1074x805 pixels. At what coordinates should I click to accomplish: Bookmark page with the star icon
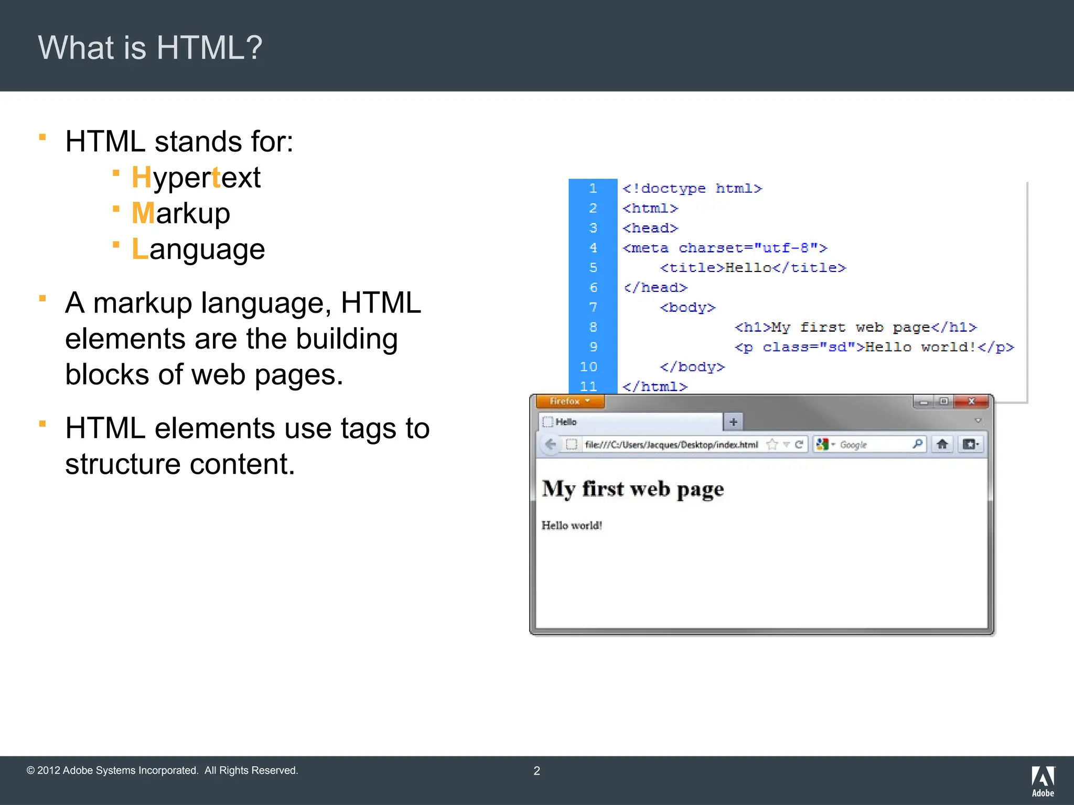(x=772, y=444)
